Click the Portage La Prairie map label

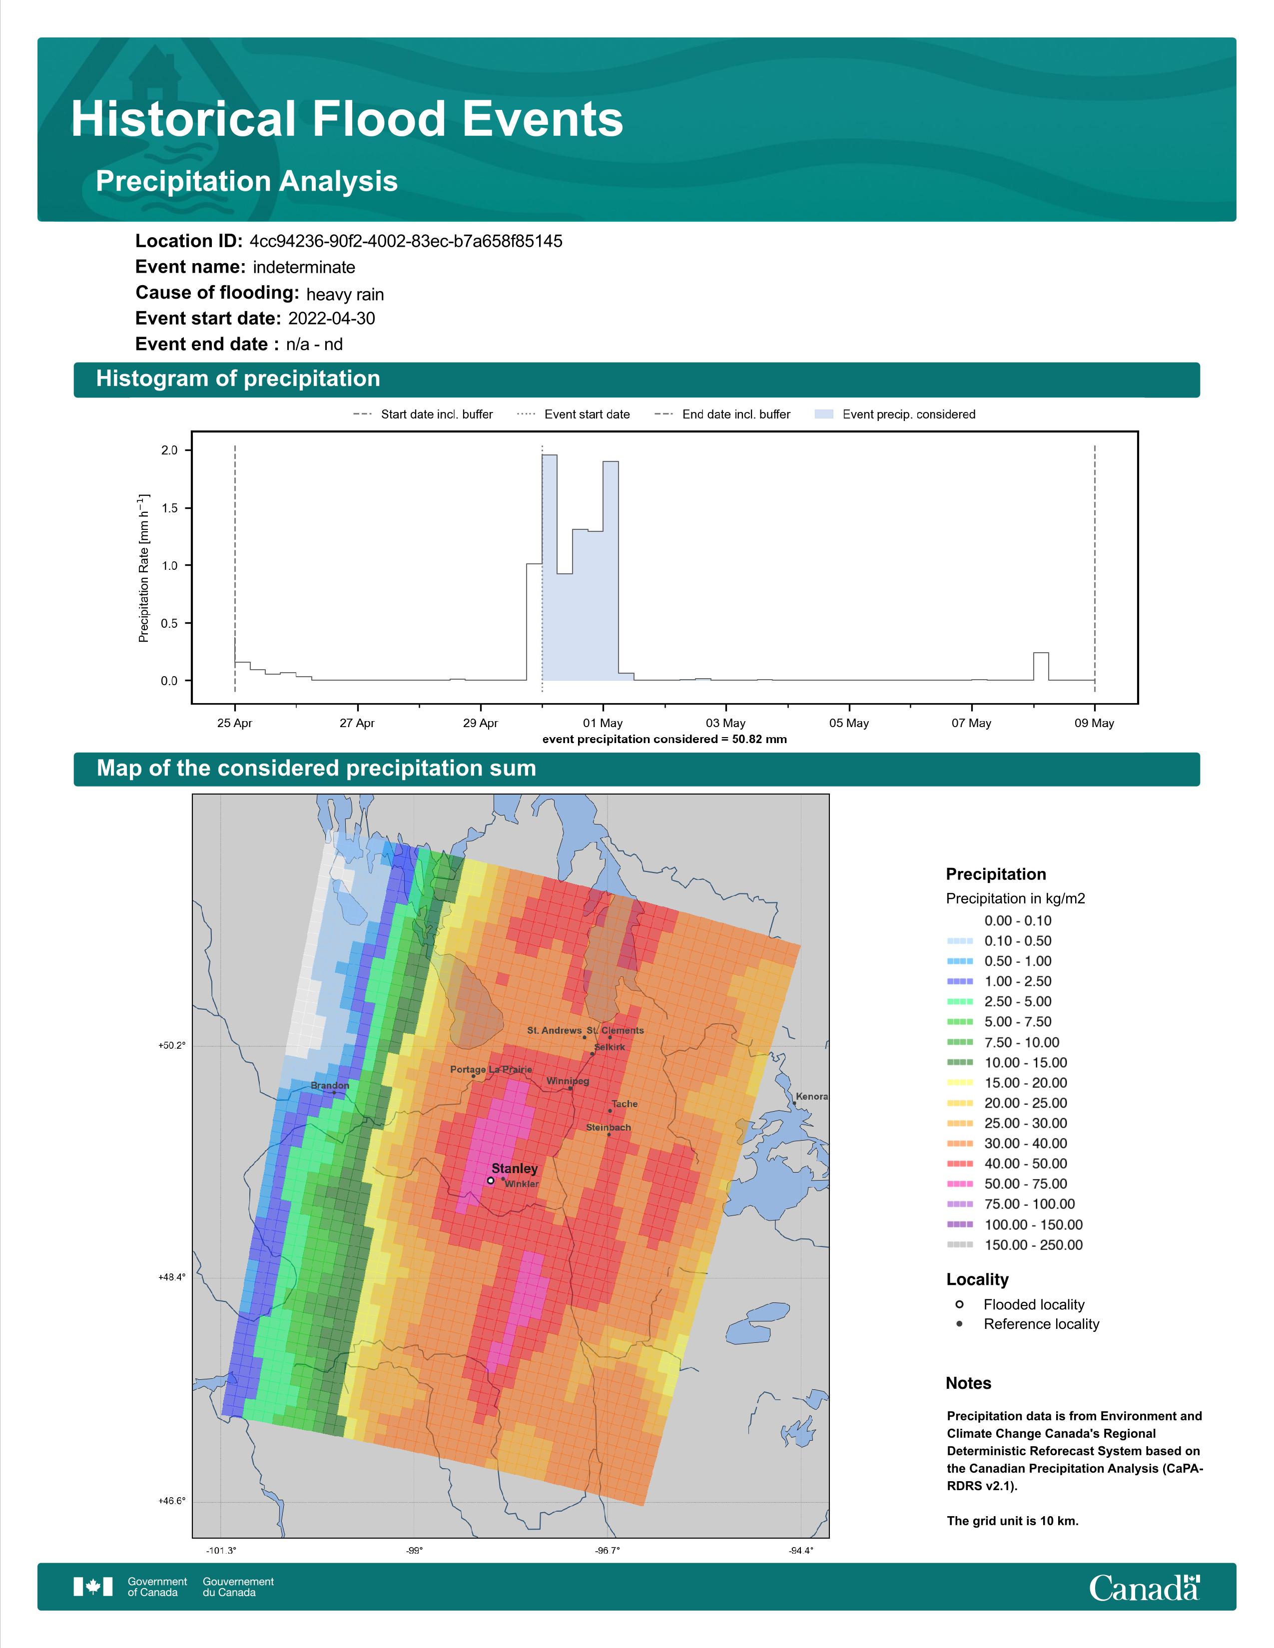click(491, 1069)
